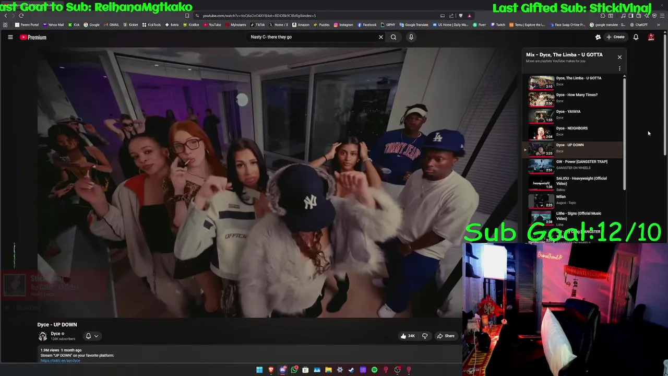This screenshot has width=668, height=376.
Task: Open the GMAIL bookmark
Action: [111, 25]
